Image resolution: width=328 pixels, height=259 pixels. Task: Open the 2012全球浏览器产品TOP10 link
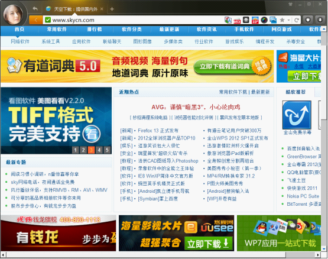(167, 138)
